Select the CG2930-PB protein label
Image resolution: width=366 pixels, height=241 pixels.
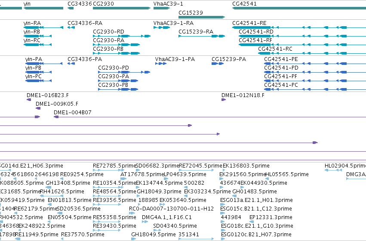[x=113, y=85]
